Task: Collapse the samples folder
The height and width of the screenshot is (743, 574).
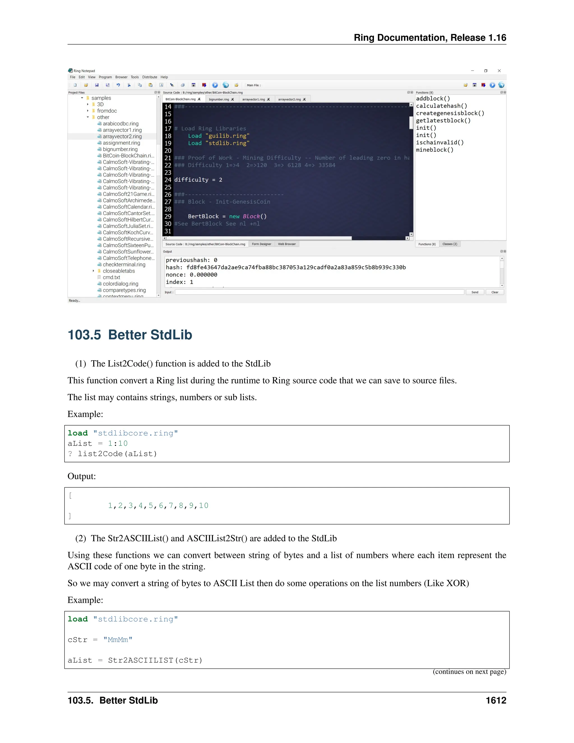Action: pyautogui.click(x=82, y=98)
